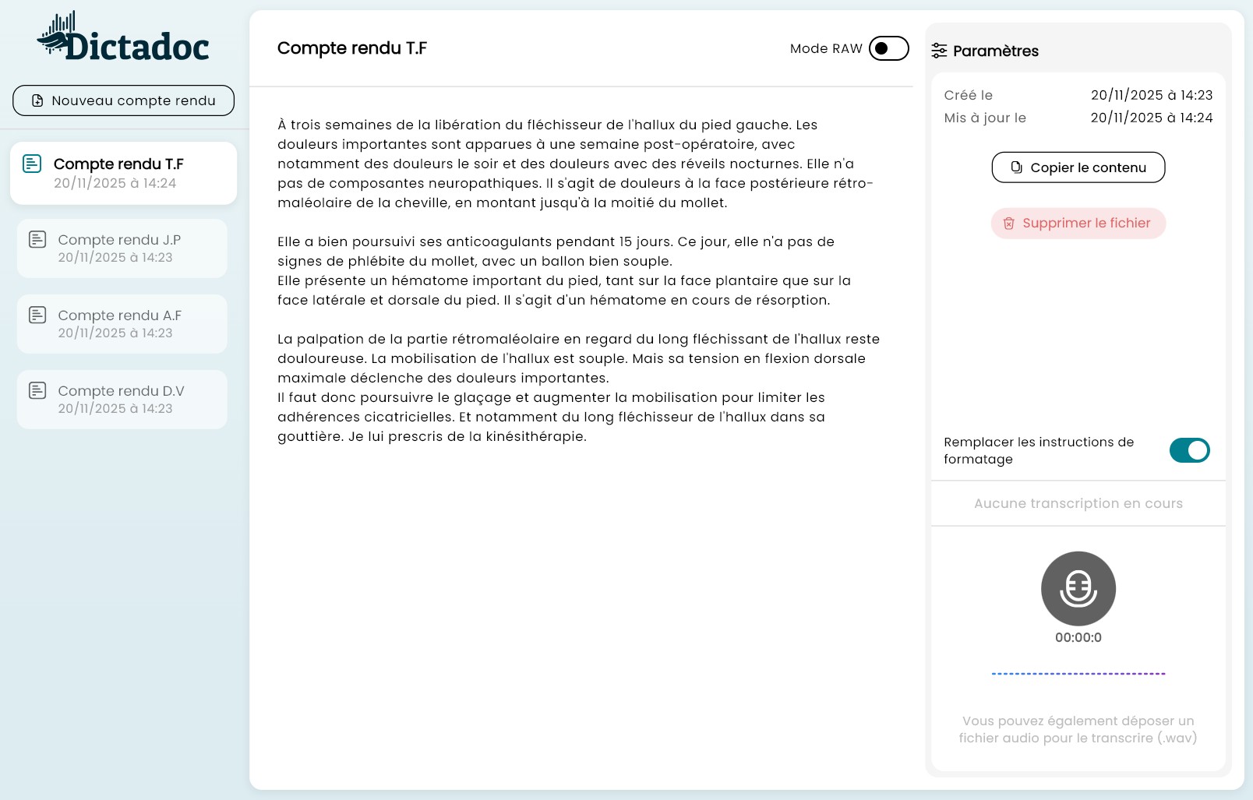Open the Compte rendu J.P report
1253x800 pixels.
(x=122, y=248)
